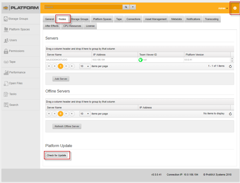The image size is (240, 183).
Task: Open the Admin account dropdown
Action: pos(222,8)
